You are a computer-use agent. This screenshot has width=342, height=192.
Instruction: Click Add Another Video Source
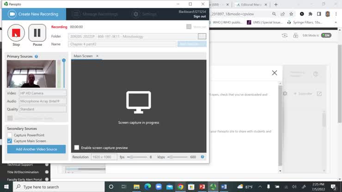click(x=37, y=149)
